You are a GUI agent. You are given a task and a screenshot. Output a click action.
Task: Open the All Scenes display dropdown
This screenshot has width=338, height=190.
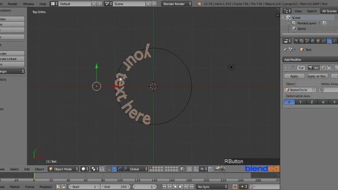click(329, 11)
